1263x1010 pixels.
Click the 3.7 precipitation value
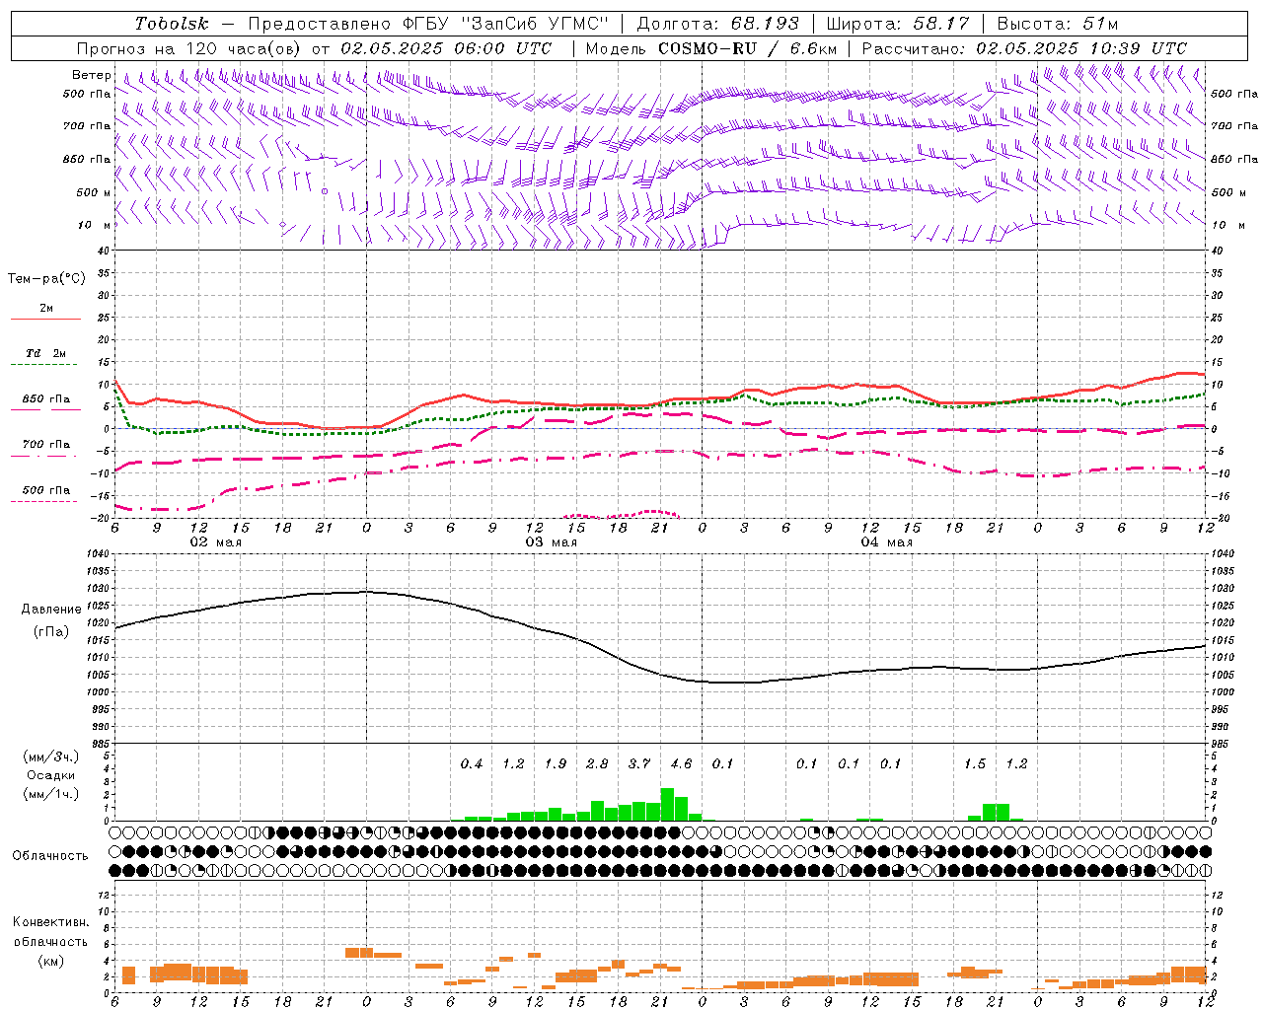point(639,764)
